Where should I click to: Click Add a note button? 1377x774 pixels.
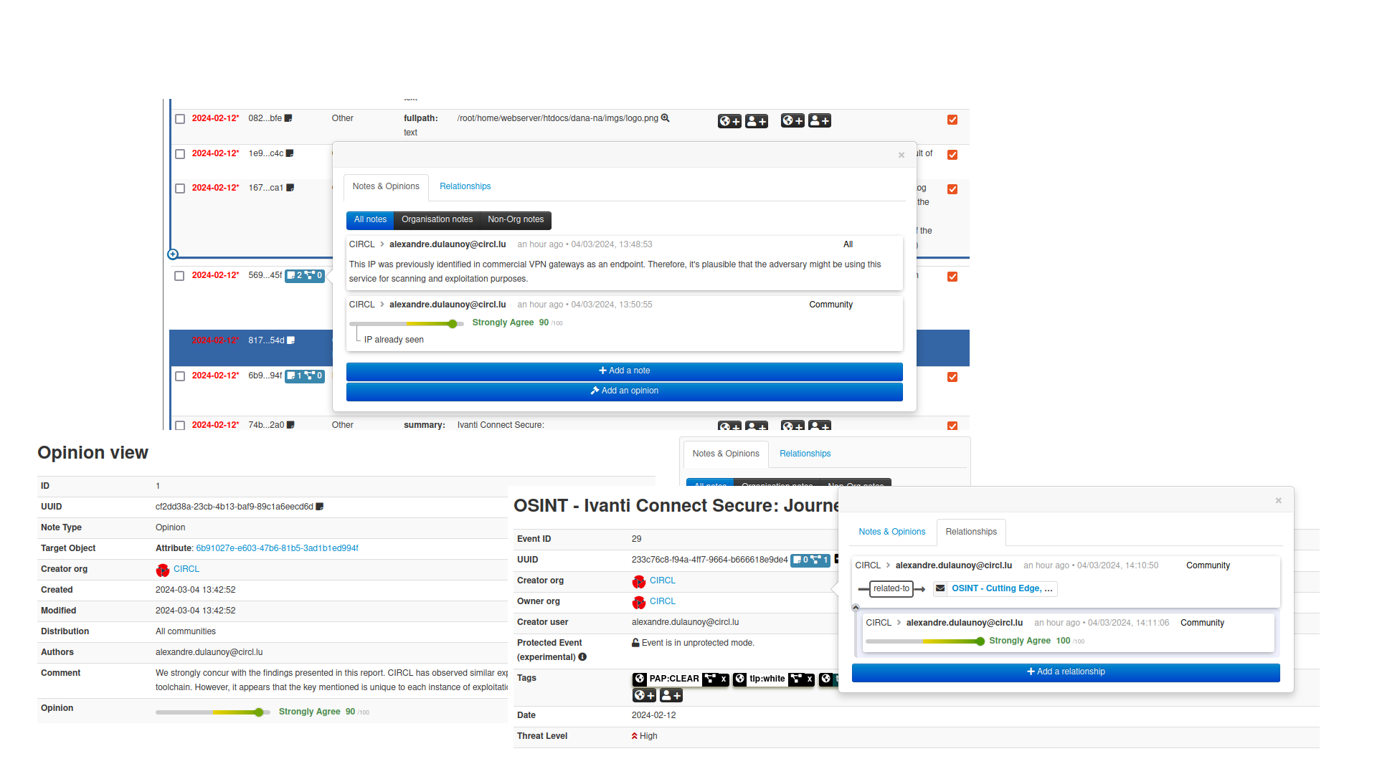coord(624,371)
